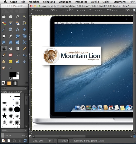Select the Paintbrush tool
Image resolution: width=136 pixels, height=144 pixels.
[x=4, y=55]
